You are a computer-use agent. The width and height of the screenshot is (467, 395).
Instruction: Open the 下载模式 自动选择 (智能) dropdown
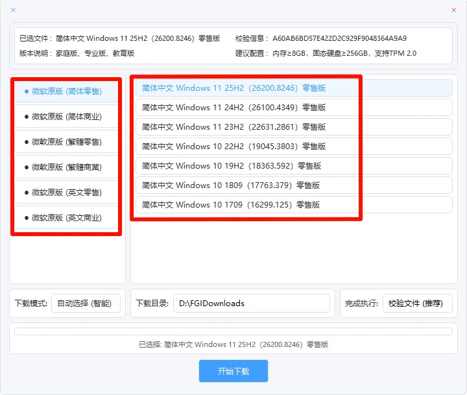pyautogui.click(x=86, y=304)
